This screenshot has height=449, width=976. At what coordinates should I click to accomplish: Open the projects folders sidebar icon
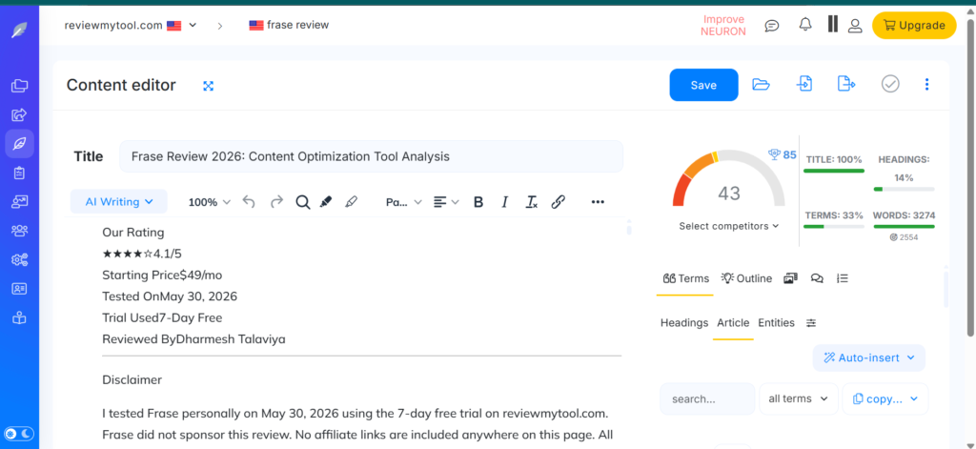[x=19, y=85]
